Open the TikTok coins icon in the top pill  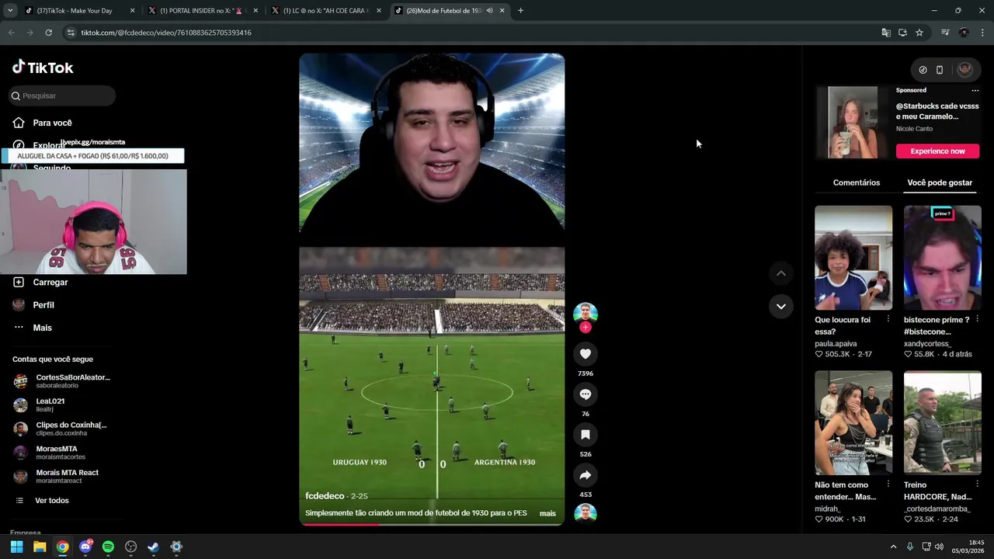(923, 70)
